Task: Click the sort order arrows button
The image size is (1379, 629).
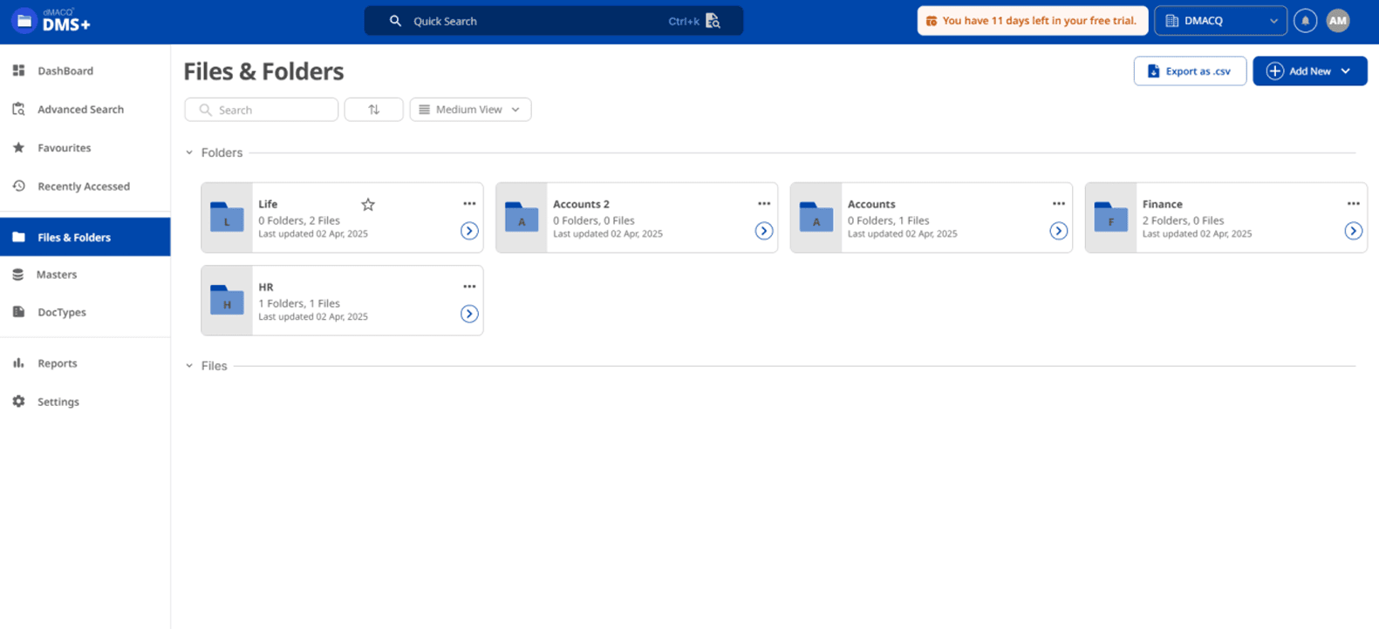Action: click(x=373, y=109)
